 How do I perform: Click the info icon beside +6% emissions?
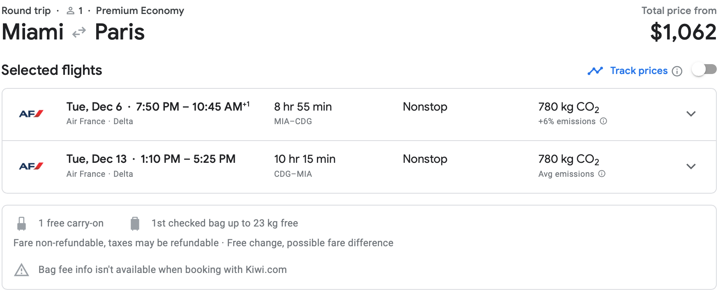(x=603, y=121)
